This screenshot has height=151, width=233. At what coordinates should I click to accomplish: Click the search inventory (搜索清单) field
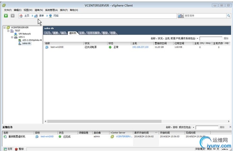coord(205,16)
